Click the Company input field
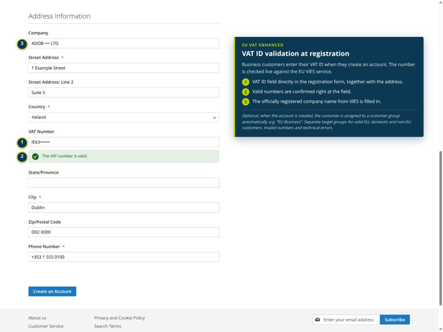 [124, 43]
